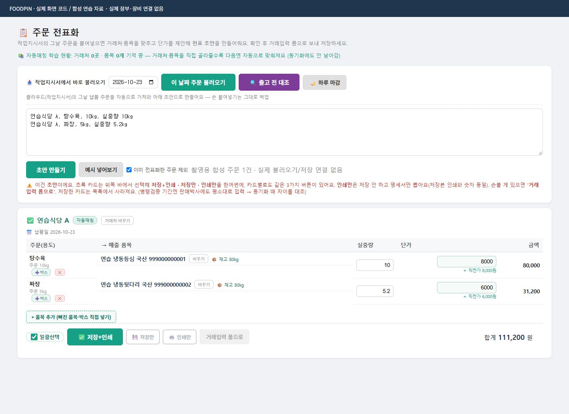The width and height of the screenshot is (569, 414).
Task: Edit the 실중량 field showing 10
Action: [375, 265]
